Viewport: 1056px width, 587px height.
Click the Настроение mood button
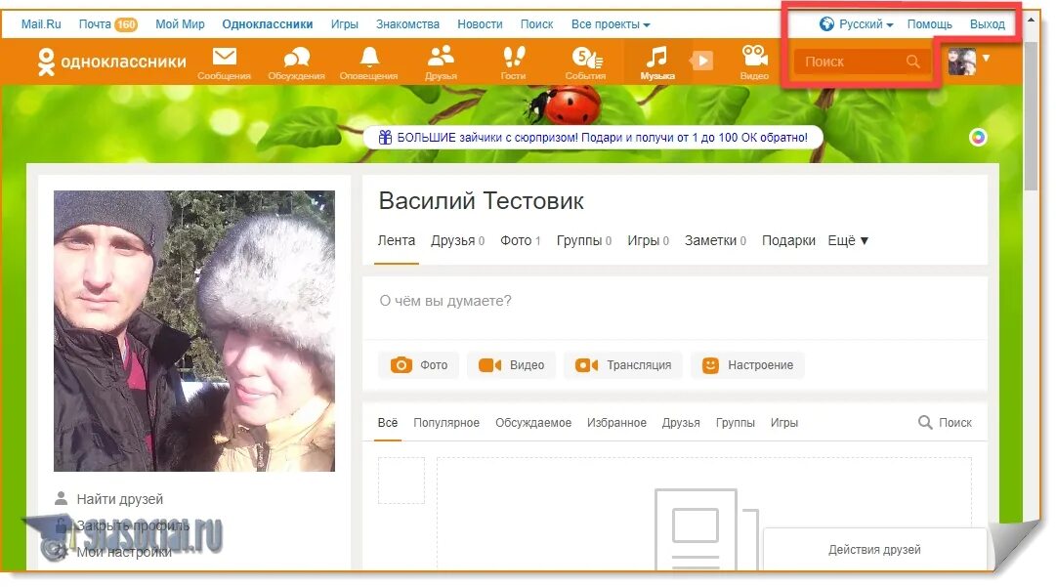pyautogui.click(x=747, y=365)
